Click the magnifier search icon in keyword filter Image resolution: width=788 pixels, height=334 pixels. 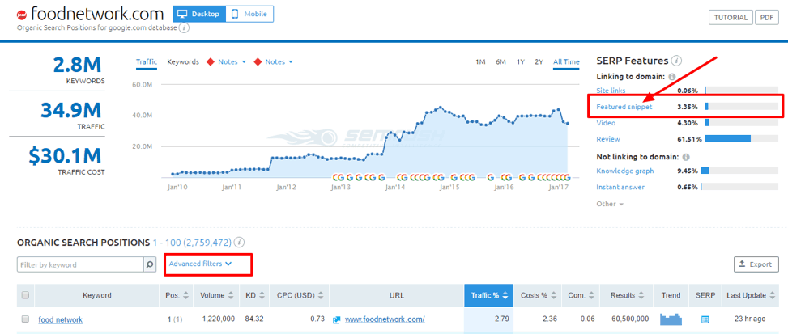150,264
